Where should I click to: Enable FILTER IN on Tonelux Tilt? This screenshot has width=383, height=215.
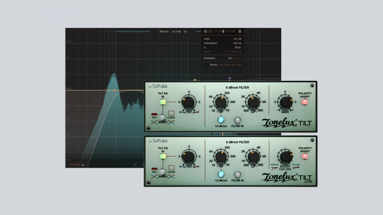click(x=237, y=120)
